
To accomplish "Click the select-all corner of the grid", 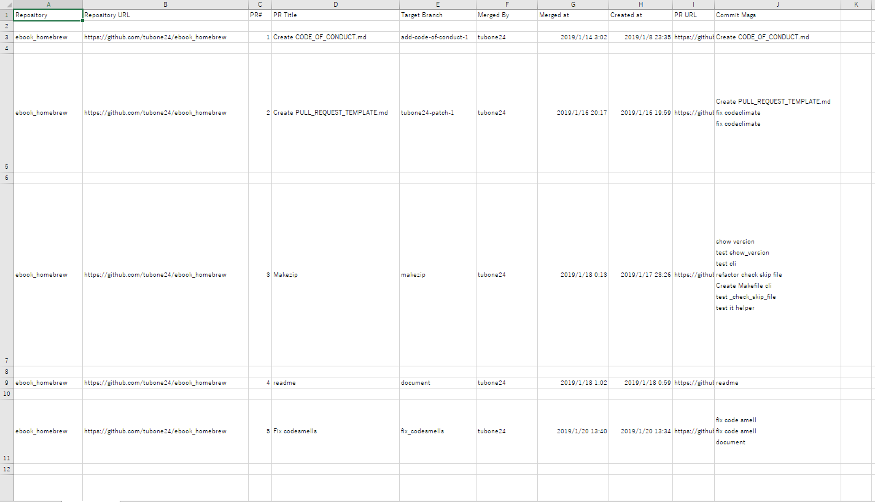I will 6,4.
